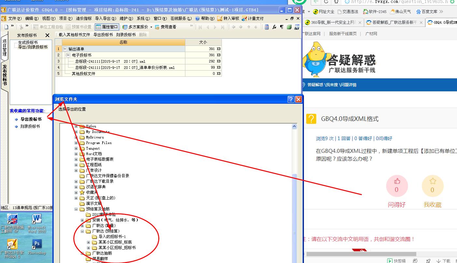Open the 属性窗口 toolbar toggle

pyautogui.click(x=107, y=27)
